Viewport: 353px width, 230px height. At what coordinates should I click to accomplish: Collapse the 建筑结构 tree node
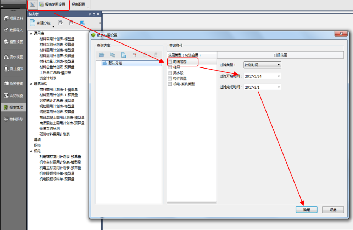tap(31, 84)
